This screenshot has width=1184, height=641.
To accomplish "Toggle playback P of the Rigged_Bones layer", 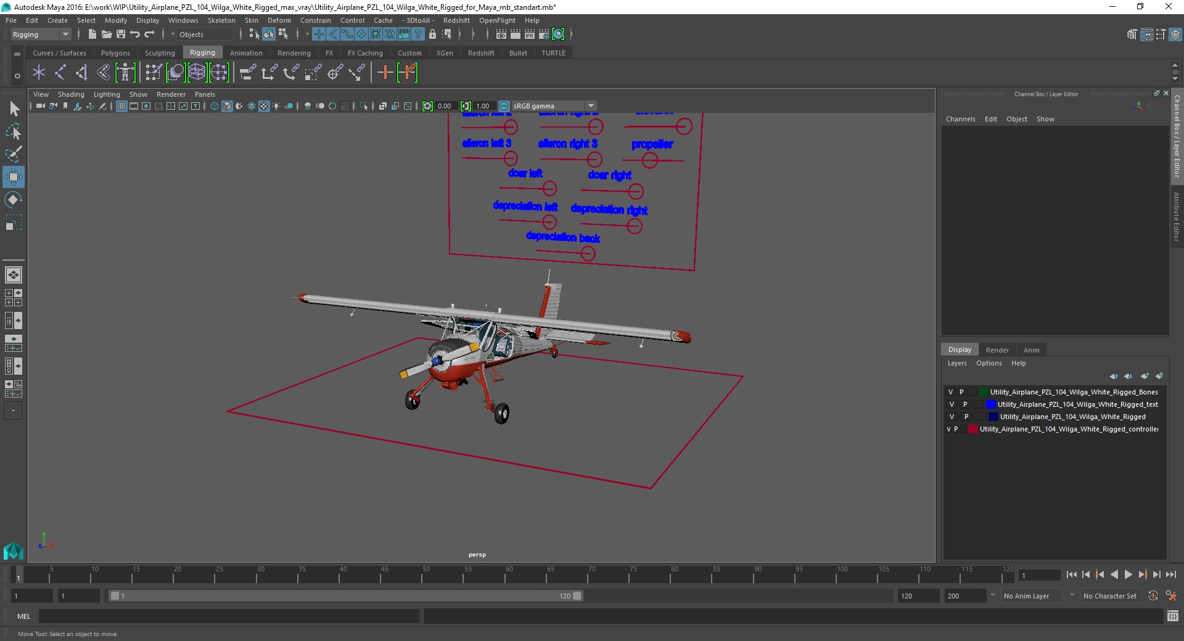I will click(x=961, y=392).
